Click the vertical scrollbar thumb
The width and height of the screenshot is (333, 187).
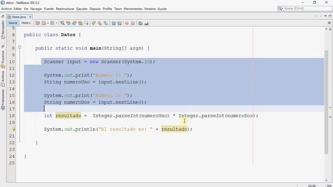[x=326, y=102]
